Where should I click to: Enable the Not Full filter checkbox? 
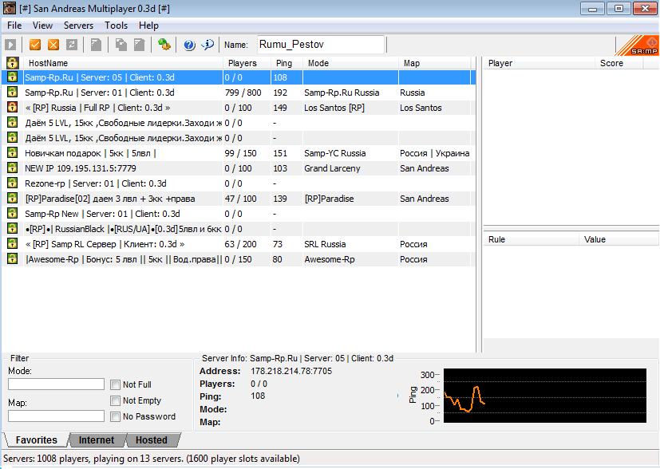(x=116, y=384)
